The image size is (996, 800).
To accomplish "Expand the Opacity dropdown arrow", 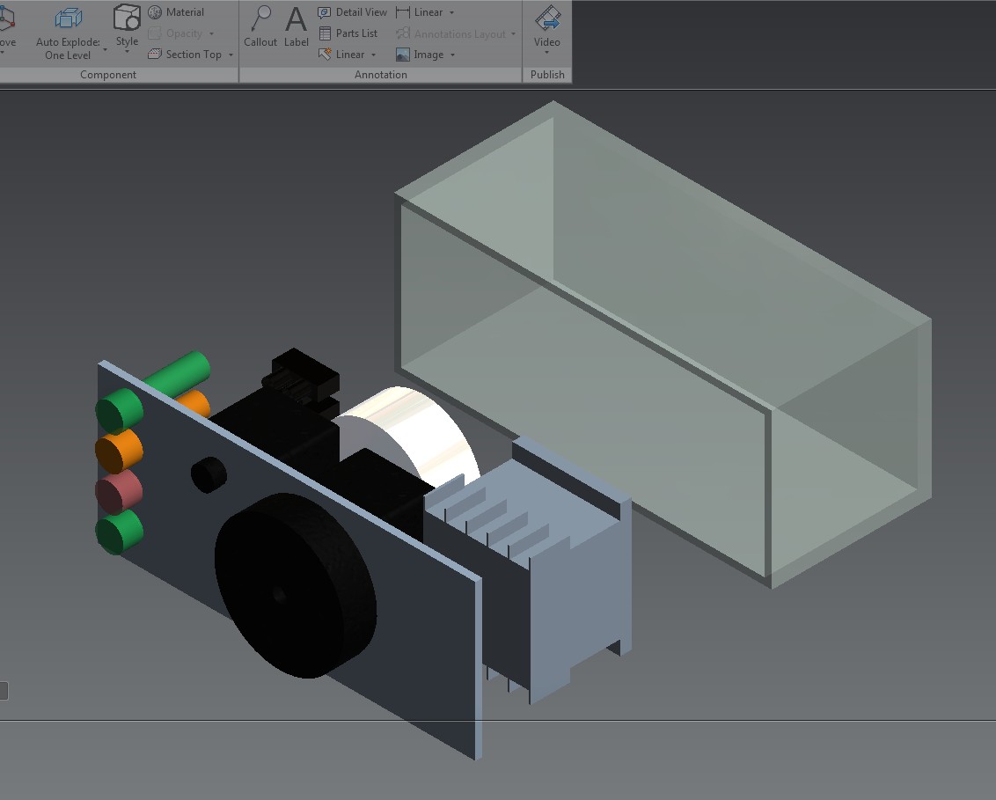I will (211, 33).
